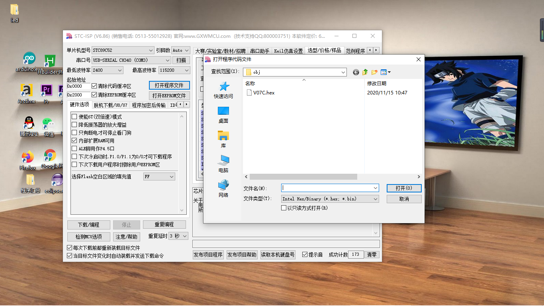
Task: Go up one folder level in the dialog
Action: [365, 72]
